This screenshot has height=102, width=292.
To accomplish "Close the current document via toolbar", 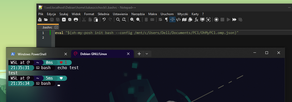I will 64,20.
